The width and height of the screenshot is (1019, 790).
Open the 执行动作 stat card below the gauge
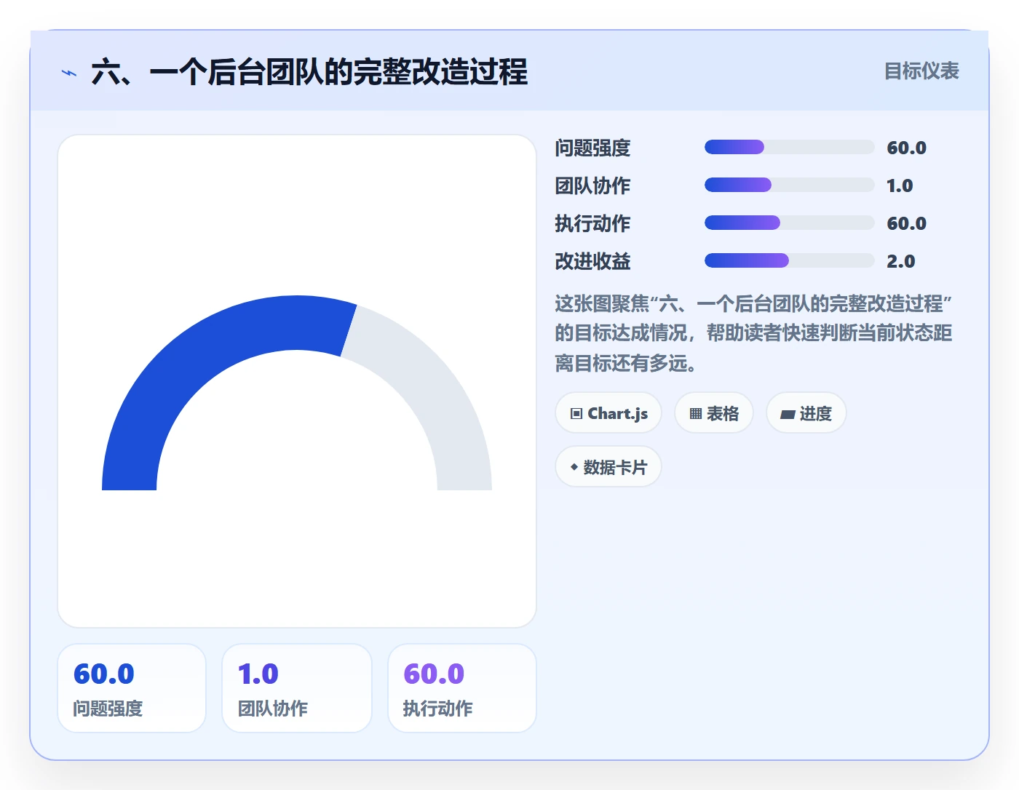coord(462,688)
